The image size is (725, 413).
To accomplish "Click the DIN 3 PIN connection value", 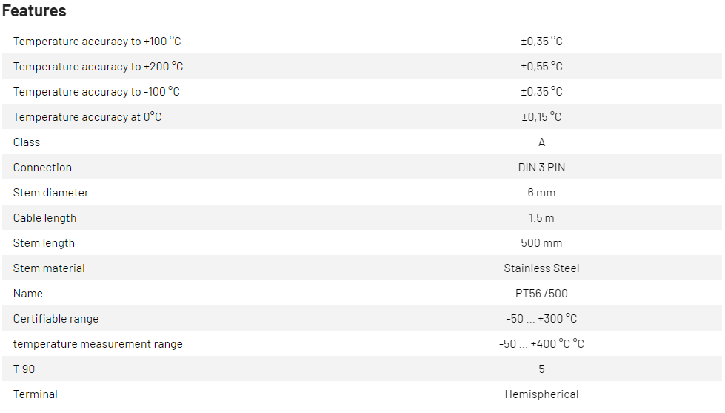I will [x=541, y=168].
